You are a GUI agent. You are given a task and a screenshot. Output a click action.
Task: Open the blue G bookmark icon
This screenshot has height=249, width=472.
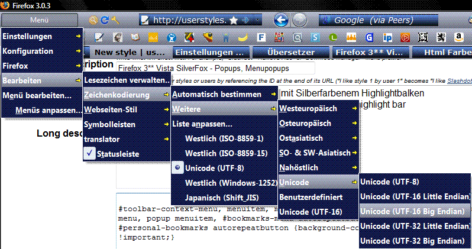tap(369, 37)
